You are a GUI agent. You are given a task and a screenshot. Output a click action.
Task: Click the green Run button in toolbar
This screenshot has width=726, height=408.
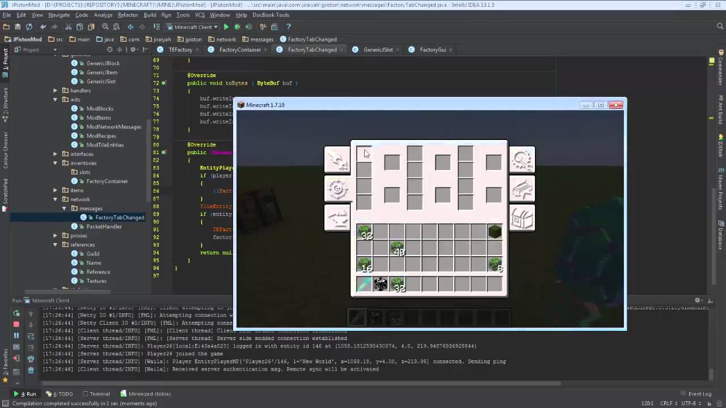point(226,27)
